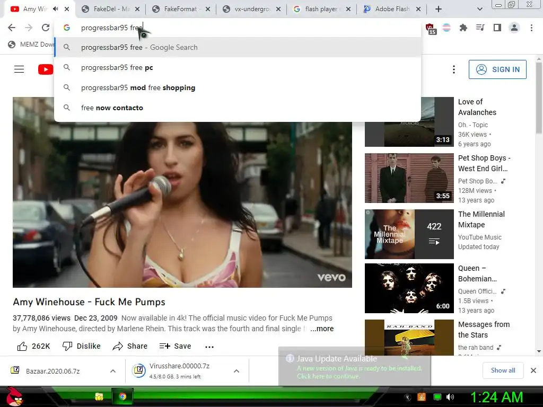This screenshot has width=543, height=407.
Task: Share the video
Action: click(x=130, y=346)
